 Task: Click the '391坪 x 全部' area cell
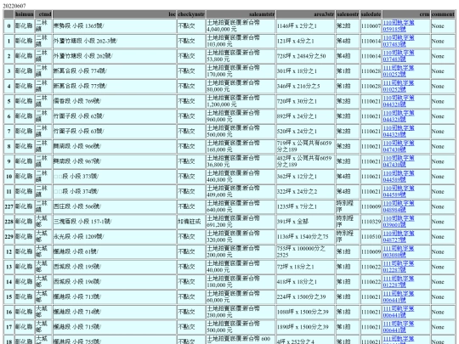tap(306, 222)
